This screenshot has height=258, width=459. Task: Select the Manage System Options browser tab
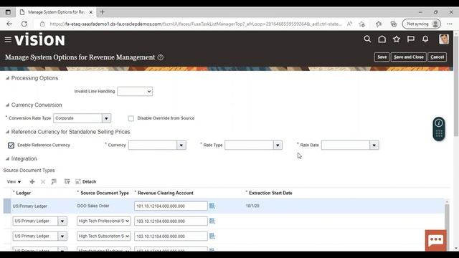point(56,12)
